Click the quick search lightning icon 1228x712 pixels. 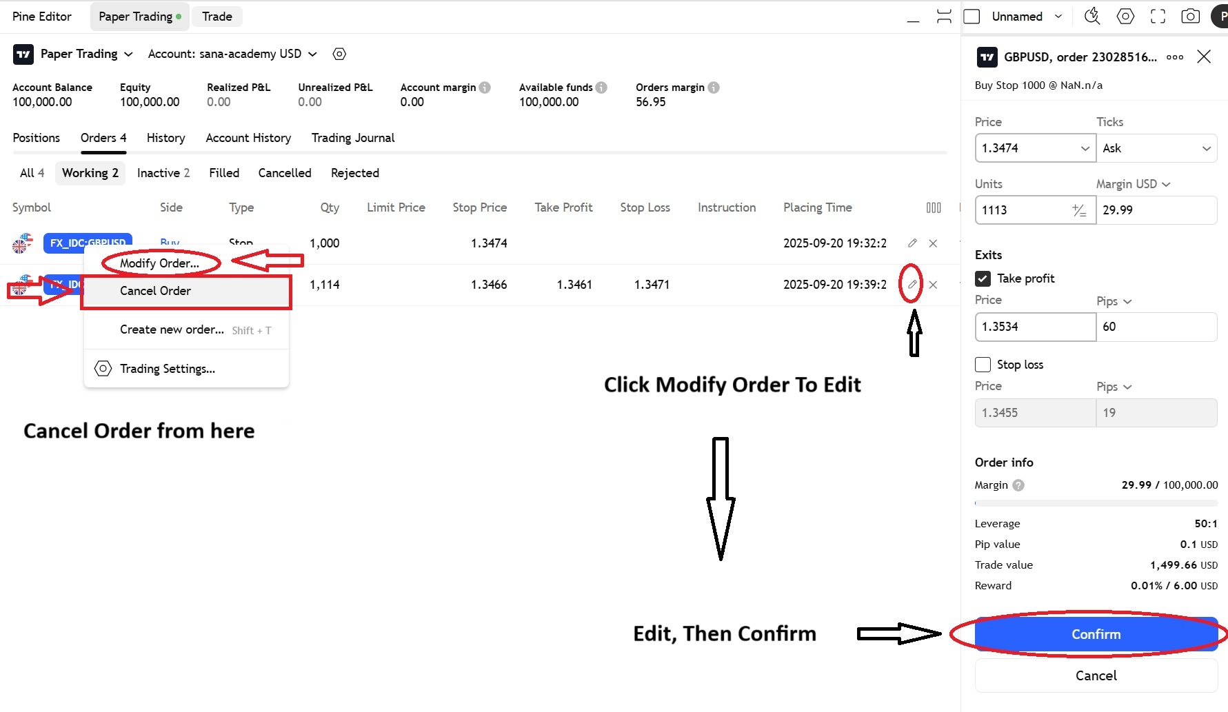pos(1091,16)
